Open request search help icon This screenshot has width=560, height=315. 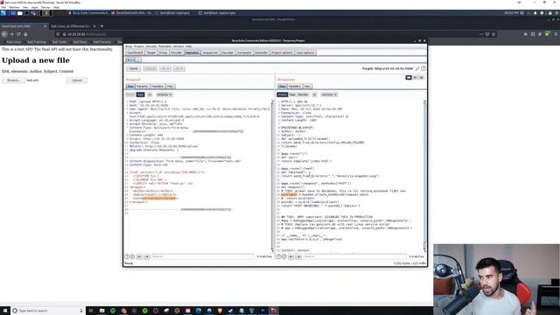[x=127, y=256]
